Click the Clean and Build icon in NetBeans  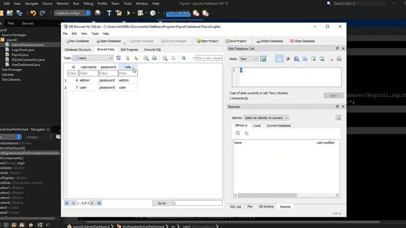(119, 13)
